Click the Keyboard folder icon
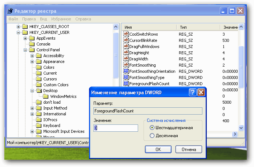 click(39, 126)
